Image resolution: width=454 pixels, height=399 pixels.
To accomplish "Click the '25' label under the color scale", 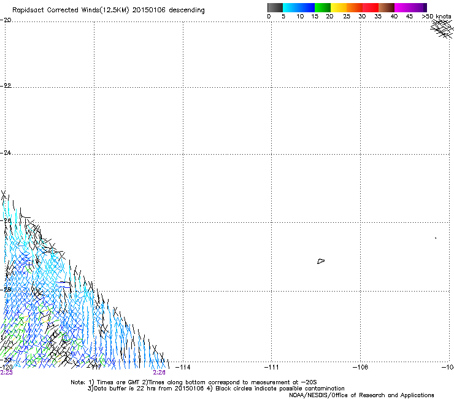I will tap(347, 17).
